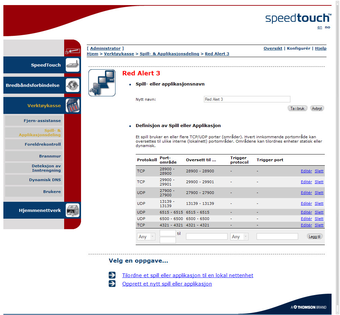Click arrow icon beside Tilordne et spill link

tap(112, 275)
